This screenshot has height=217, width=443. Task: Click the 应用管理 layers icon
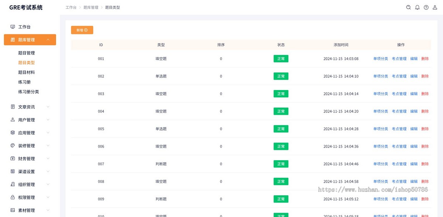pos(13,133)
